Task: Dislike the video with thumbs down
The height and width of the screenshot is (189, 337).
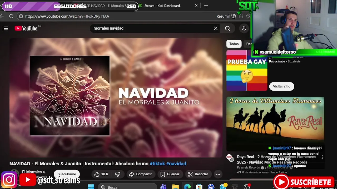Action: [x=118, y=174]
